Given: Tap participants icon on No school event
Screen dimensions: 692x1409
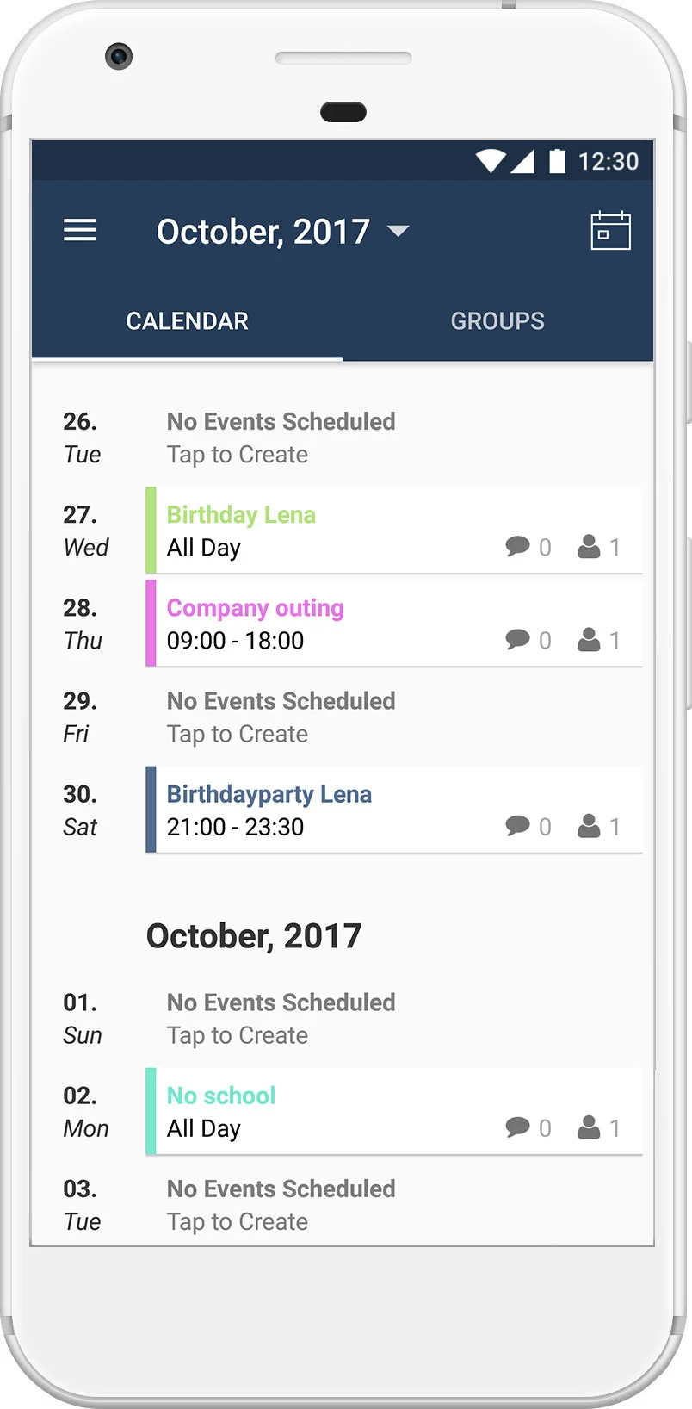Looking at the screenshot, I should (x=589, y=1127).
